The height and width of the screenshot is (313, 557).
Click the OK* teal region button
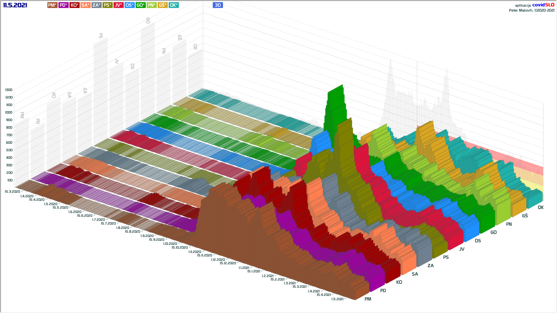coord(173,5)
